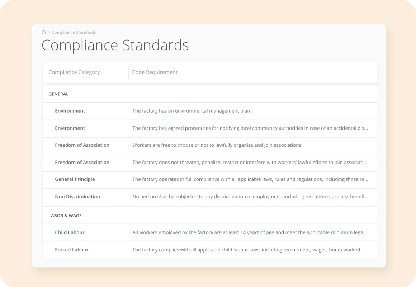The image size is (416, 287).
Task: Expand the truncated workers' lawful efforts requirement
Action: tap(250, 162)
